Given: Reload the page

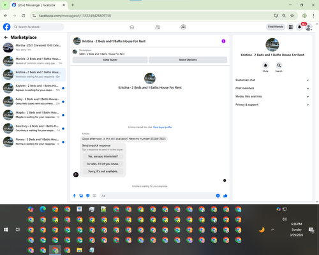Looking at the screenshot, I should click(24, 16).
